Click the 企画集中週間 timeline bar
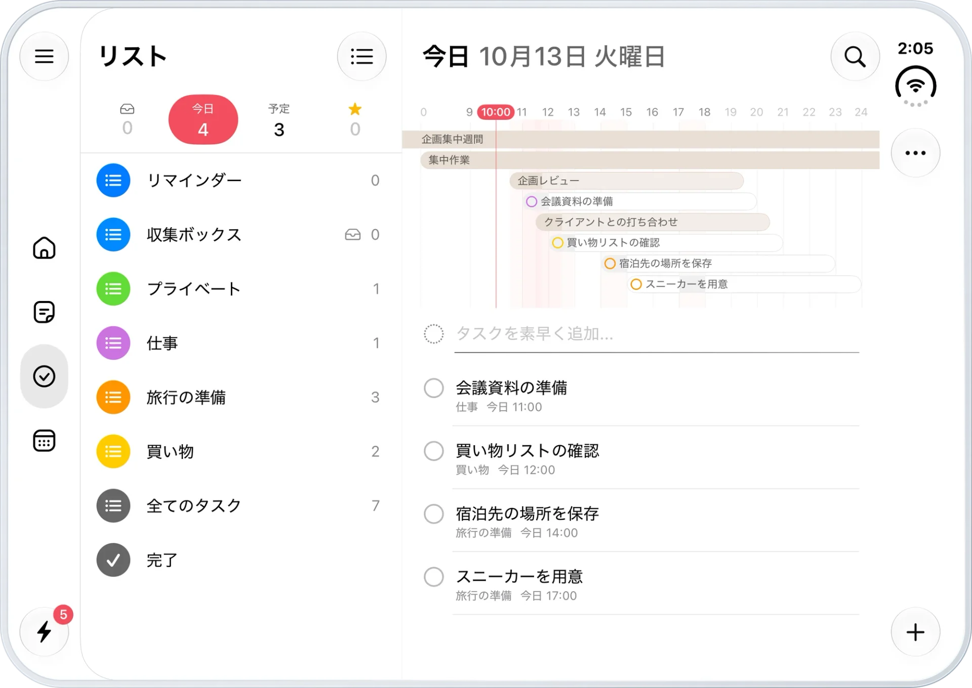The height and width of the screenshot is (688, 972). 640,139
